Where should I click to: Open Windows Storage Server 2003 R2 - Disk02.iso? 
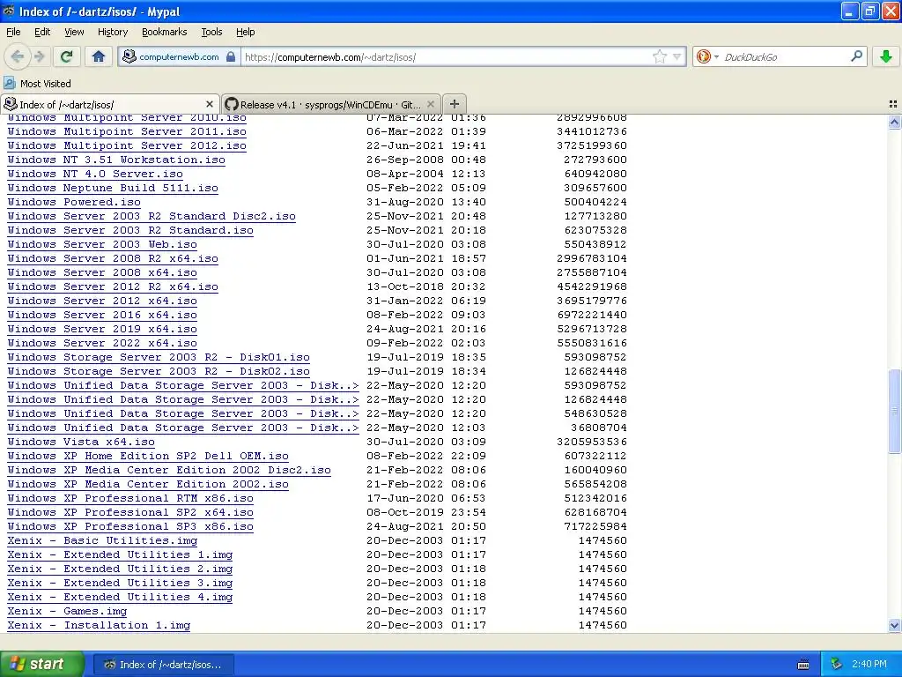point(159,371)
